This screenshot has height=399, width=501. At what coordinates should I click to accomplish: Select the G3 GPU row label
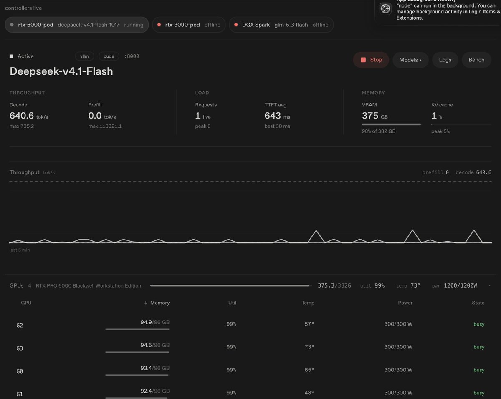click(20, 348)
